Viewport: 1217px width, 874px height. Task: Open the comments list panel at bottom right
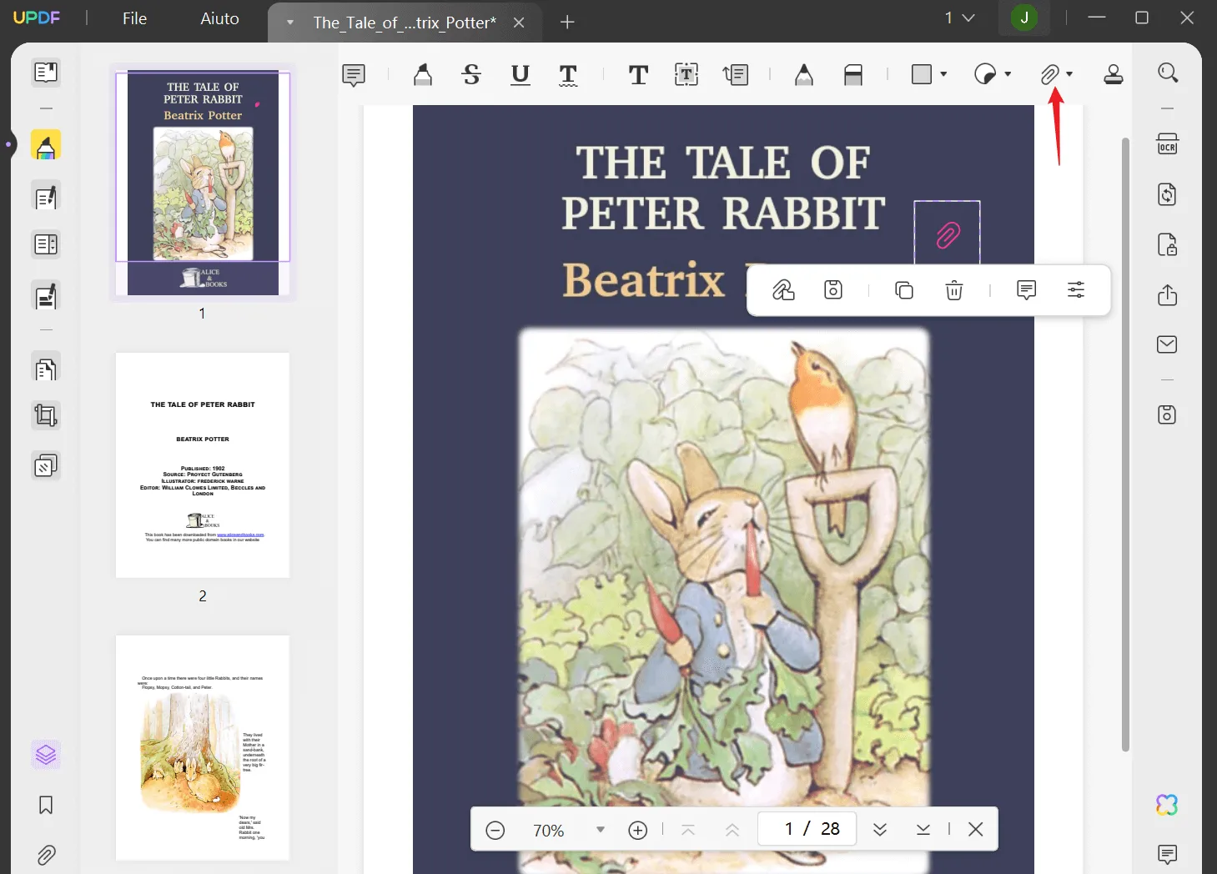[1167, 854]
